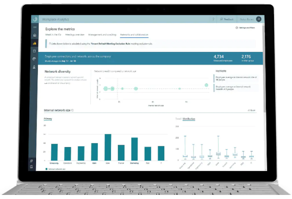Click the Group avg. bar
Screen dimensions: 292x199
54,152
